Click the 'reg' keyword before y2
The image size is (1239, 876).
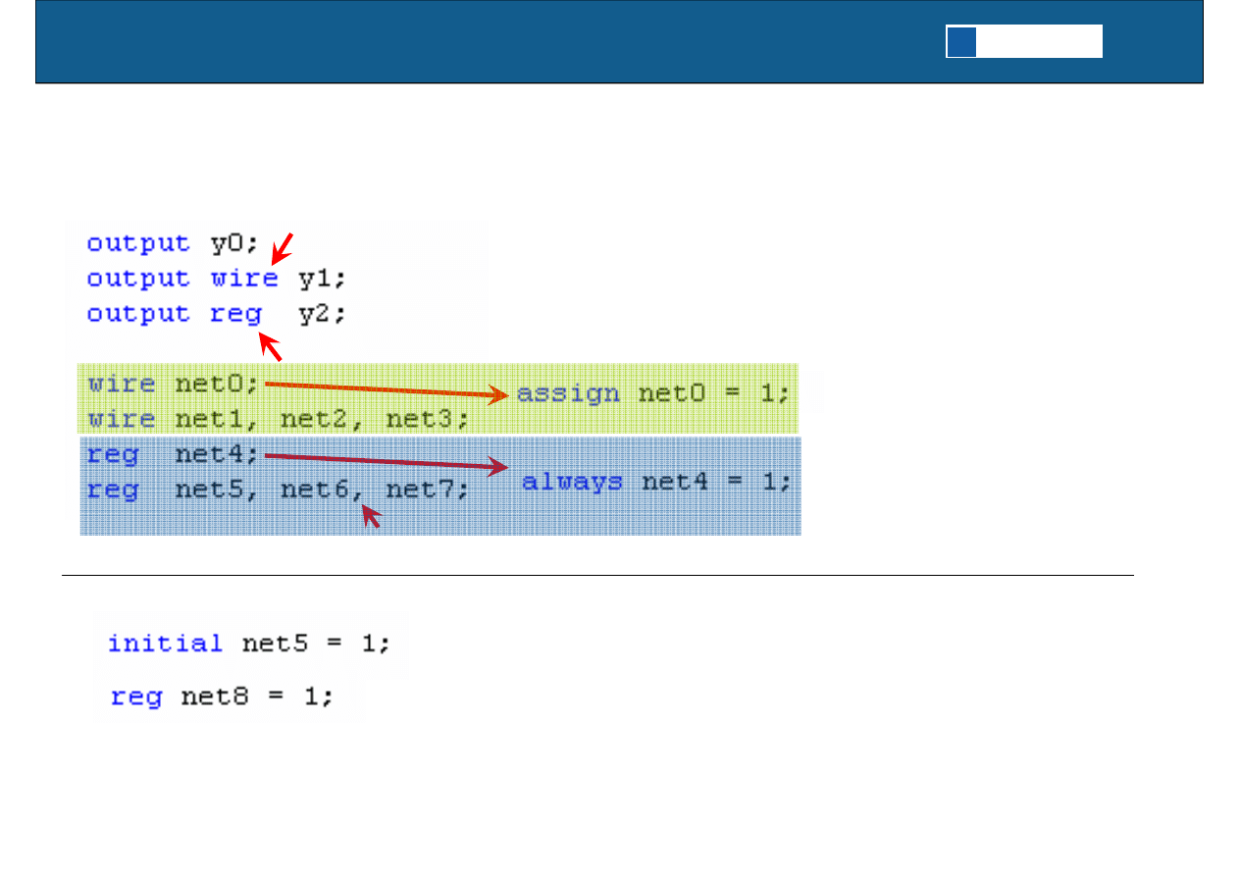(x=235, y=314)
